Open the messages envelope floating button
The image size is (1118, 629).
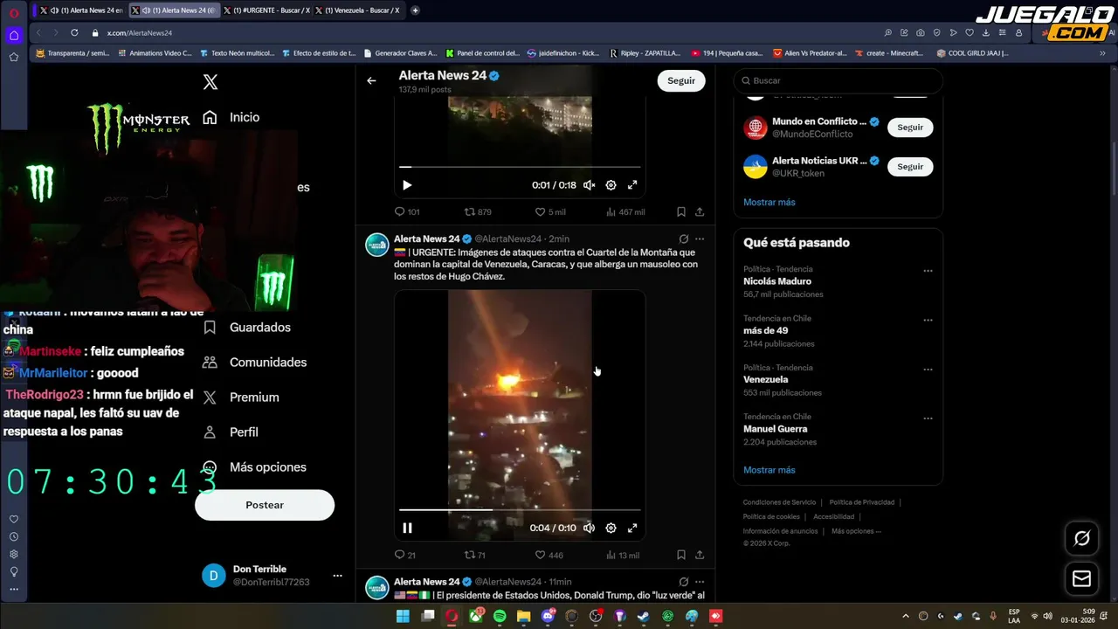1081,578
